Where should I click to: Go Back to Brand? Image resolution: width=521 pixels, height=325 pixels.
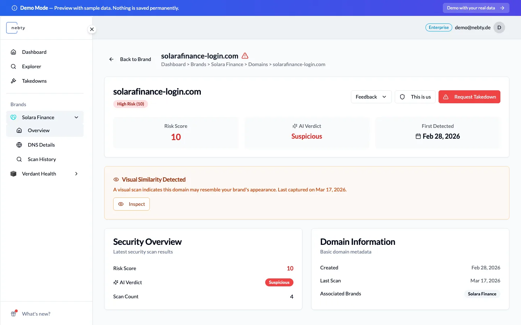point(130,59)
